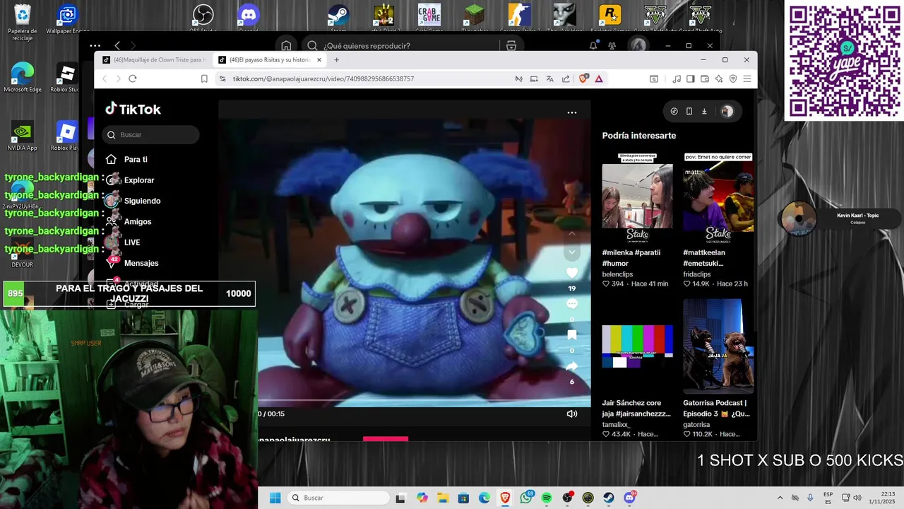Click the TikTok coins circle icon
Image resolution: width=904 pixels, height=509 pixels.
pos(674,111)
